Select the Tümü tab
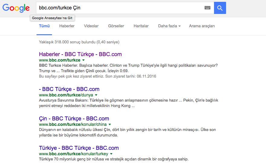The width and height of the screenshot is (266, 168). [44, 26]
